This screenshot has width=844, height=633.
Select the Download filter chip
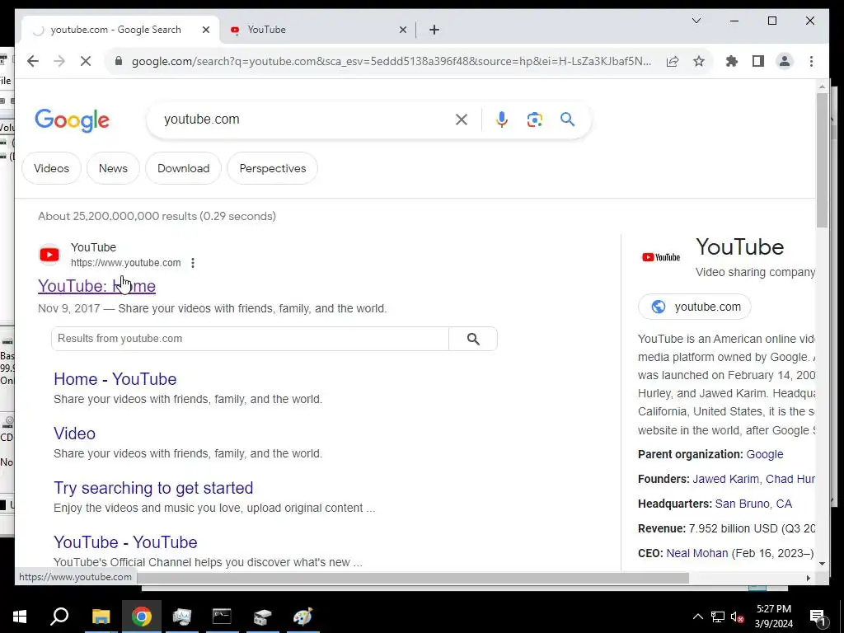pos(184,168)
